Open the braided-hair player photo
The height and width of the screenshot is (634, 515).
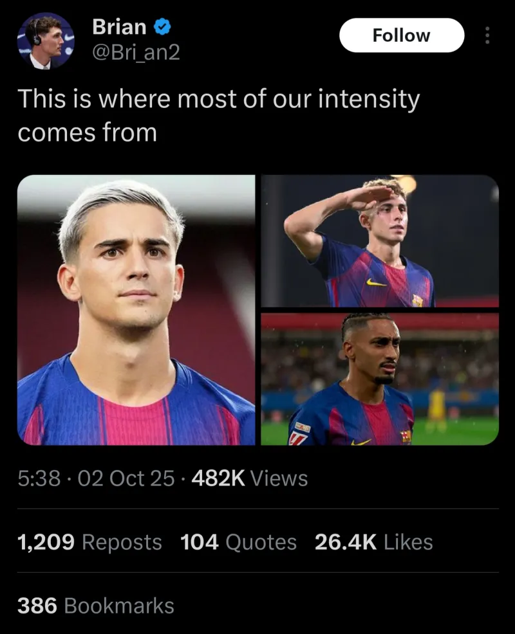(380, 379)
